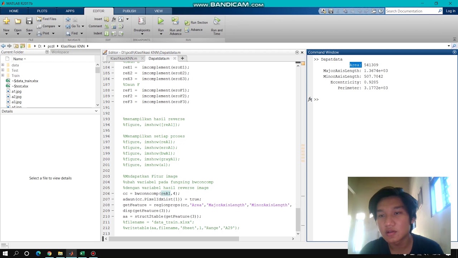Click the Print icon in ribbon
Screen dimensions: 458x258
click(39, 33)
